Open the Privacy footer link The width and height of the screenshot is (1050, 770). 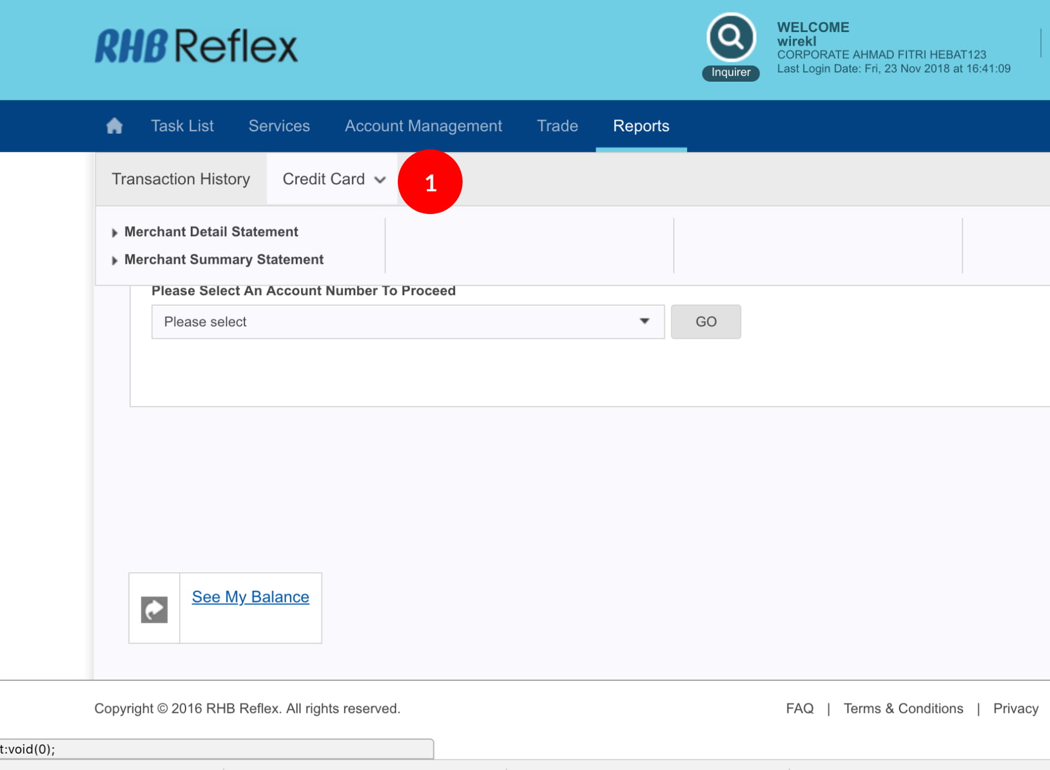(1015, 708)
